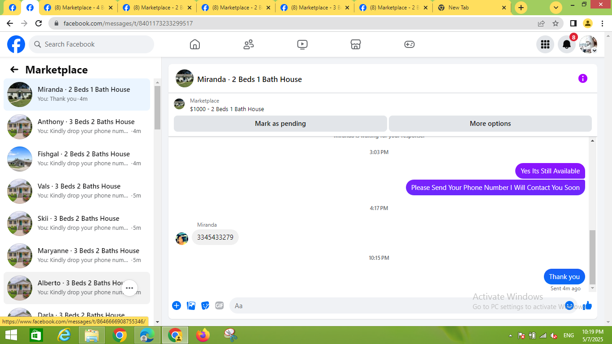The width and height of the screenshot is (612, 344).
Task: Click chat header Miranda 2 Beds 1 Bath House
Action: [250, 79]
